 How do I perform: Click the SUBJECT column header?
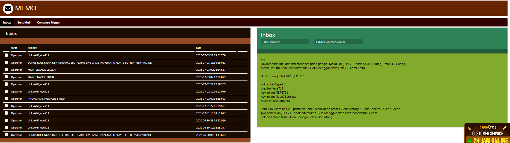coord(32,48)
